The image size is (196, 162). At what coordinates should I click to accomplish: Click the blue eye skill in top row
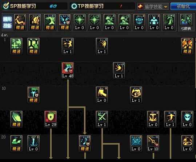tap(139, 20)
